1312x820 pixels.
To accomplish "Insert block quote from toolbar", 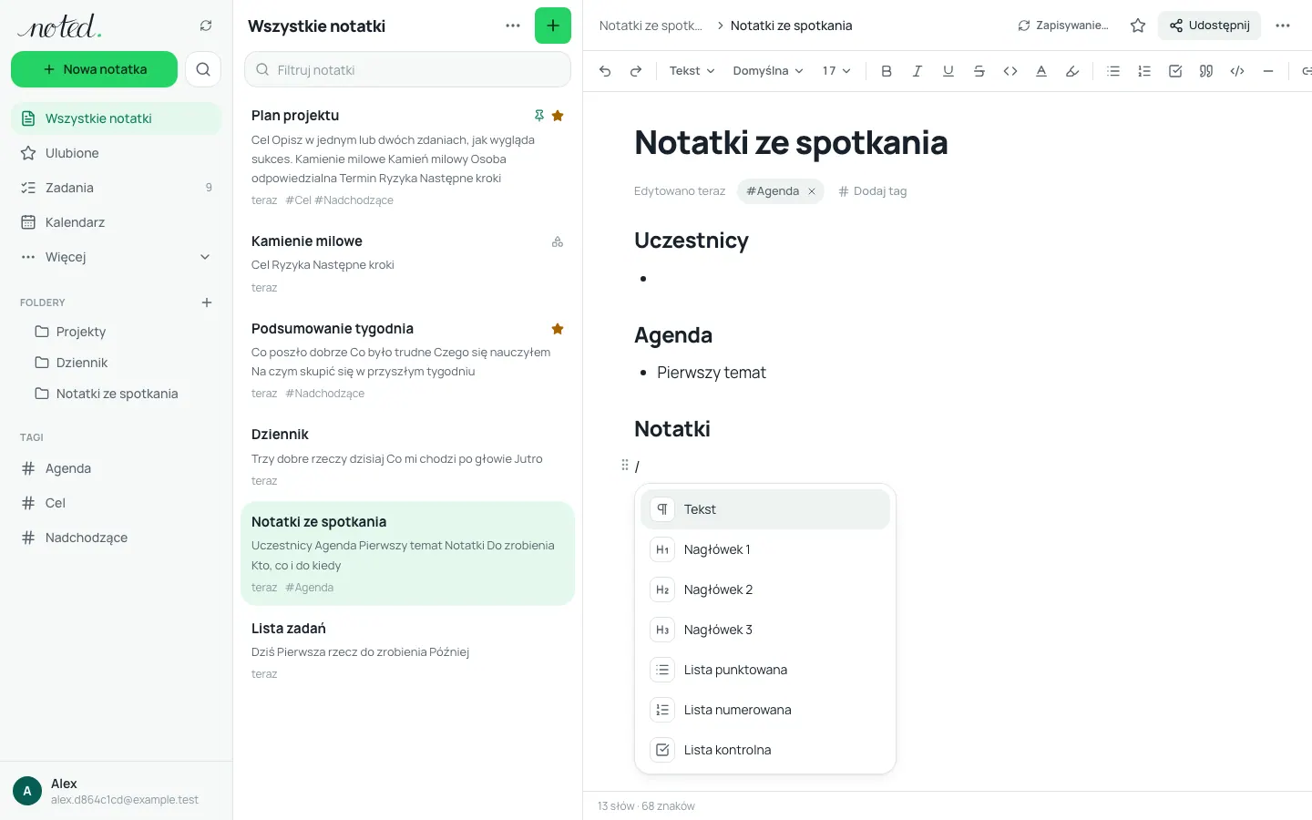I will click(1206, 71).
